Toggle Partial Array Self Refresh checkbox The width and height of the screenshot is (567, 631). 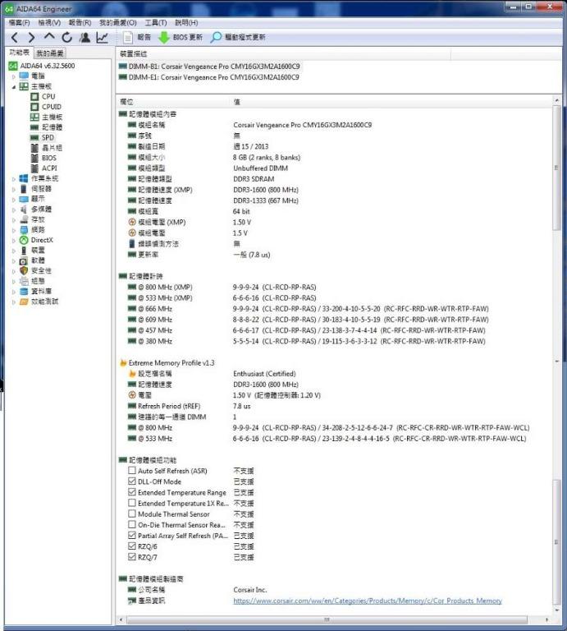(x=132, y=535)
